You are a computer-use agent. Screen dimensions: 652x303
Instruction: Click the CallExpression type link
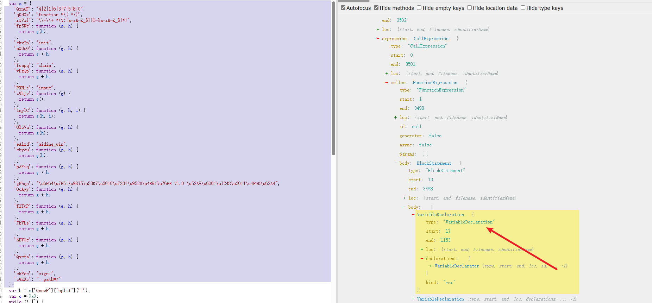431,39
